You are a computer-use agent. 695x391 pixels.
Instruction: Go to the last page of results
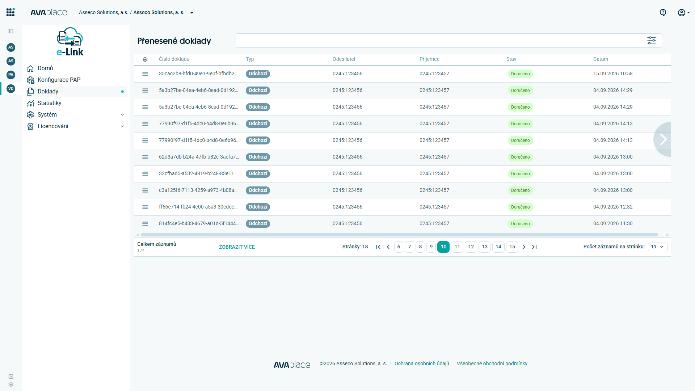pos(534,247)
